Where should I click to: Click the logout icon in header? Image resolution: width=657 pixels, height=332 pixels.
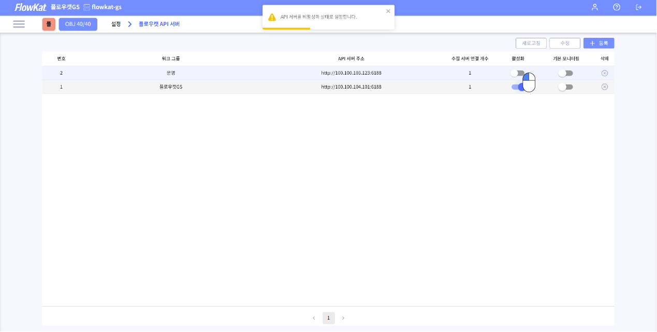click(x=638, y=7)
